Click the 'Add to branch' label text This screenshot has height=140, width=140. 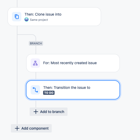[52, 112]
